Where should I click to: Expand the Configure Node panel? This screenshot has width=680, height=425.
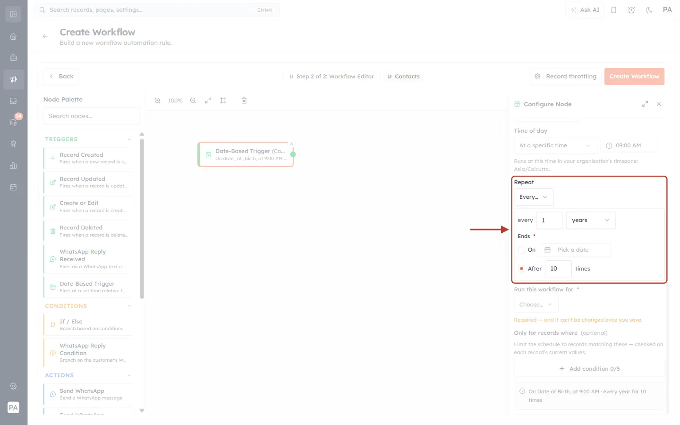pyautogui.click(x=645, y=104)
